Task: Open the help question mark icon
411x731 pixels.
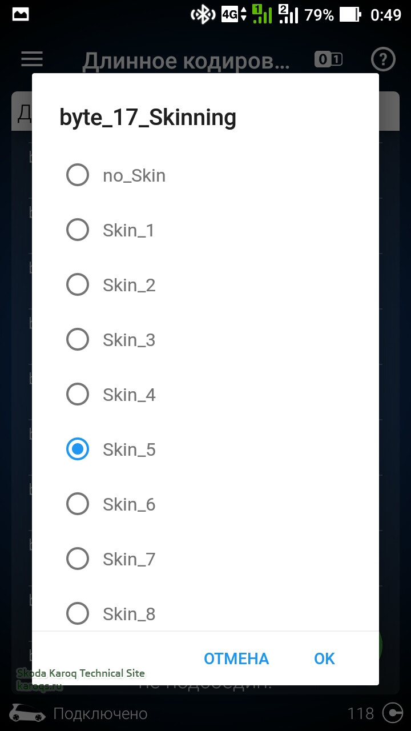Action: coord(383,59)
